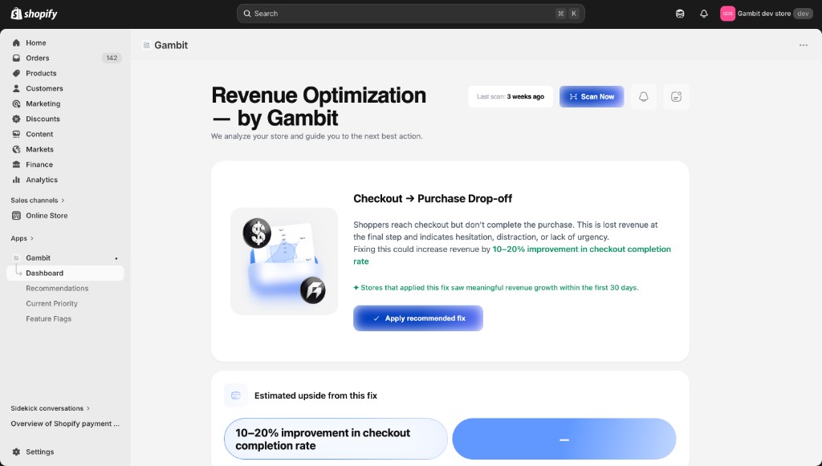The image size is (822, 466).
Task: Open the notifications bell in top bar
Action: point(704,14)
